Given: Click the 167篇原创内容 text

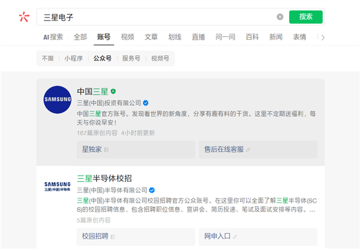Looking at the screenshot, I should (97, 133).
